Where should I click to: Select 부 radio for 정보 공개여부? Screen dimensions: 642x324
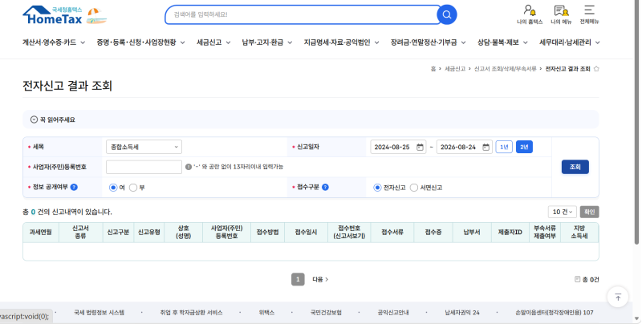pyautogui.click(x=133, y=188)
